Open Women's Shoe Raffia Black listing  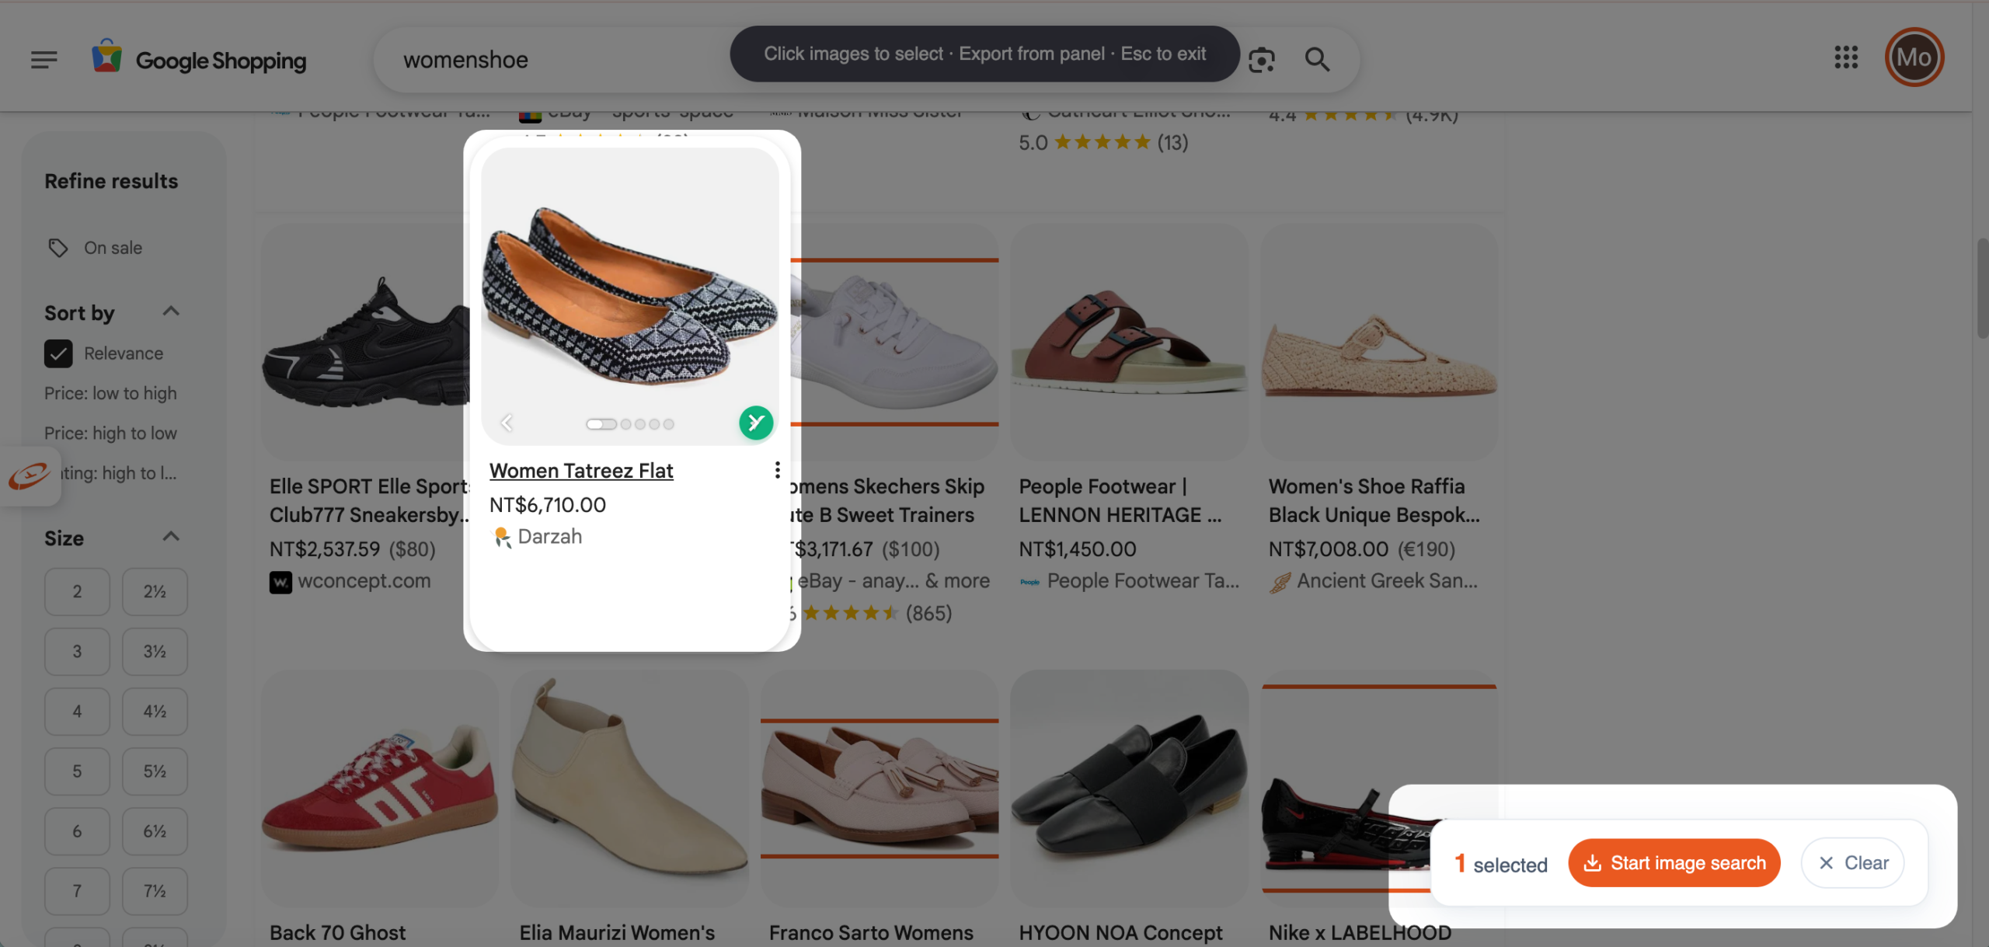[x=1374, y=501]
